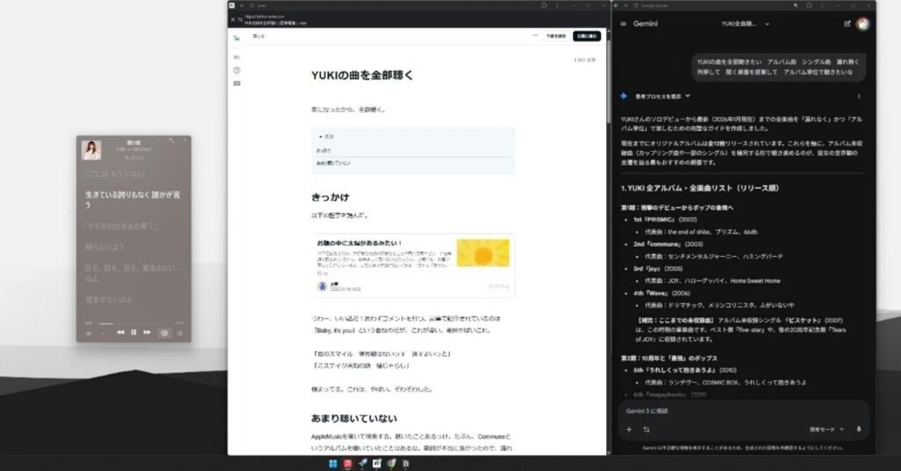This screenshot has width=901, height=471.
Task: Click the 閉じる text in note editor header
Action: (258, 36)
